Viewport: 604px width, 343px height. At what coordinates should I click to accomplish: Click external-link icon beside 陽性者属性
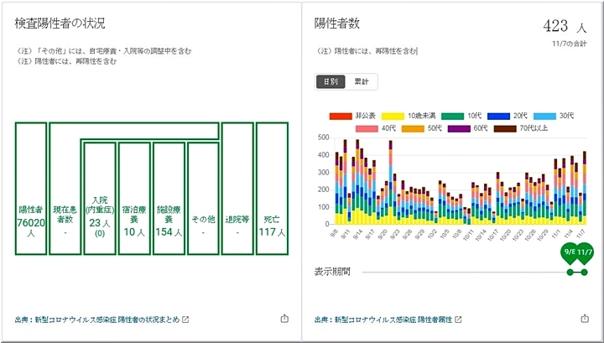(457, 320)
